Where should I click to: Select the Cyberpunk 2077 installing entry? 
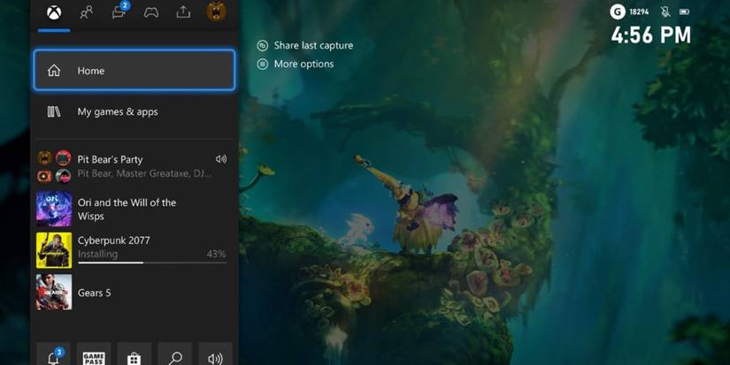[x=134, y=250]
